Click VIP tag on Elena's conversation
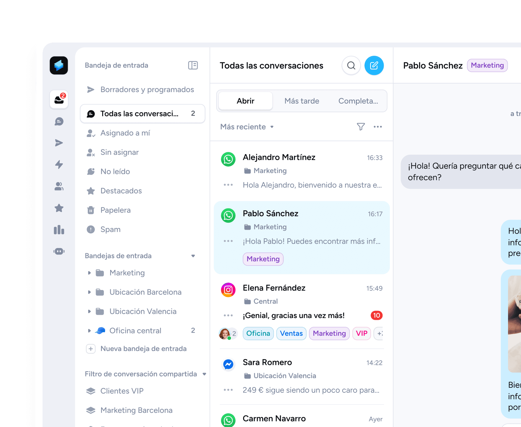 (x=362, y=333)
